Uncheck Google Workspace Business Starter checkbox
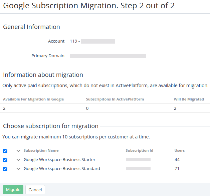 5,160
